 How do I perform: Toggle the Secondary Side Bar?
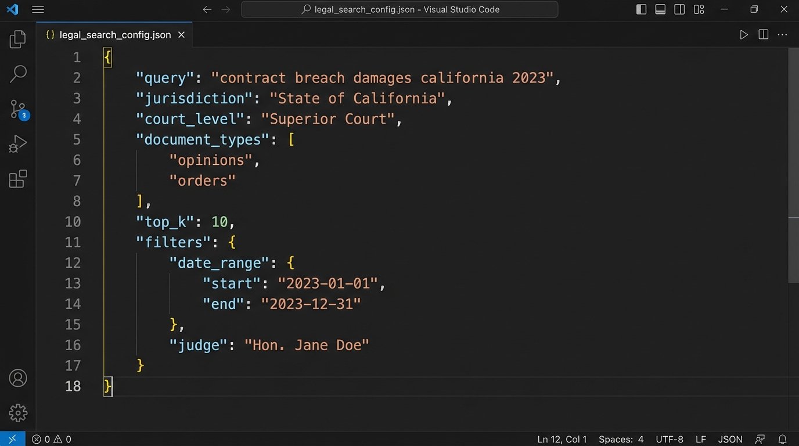pos(679,9)
